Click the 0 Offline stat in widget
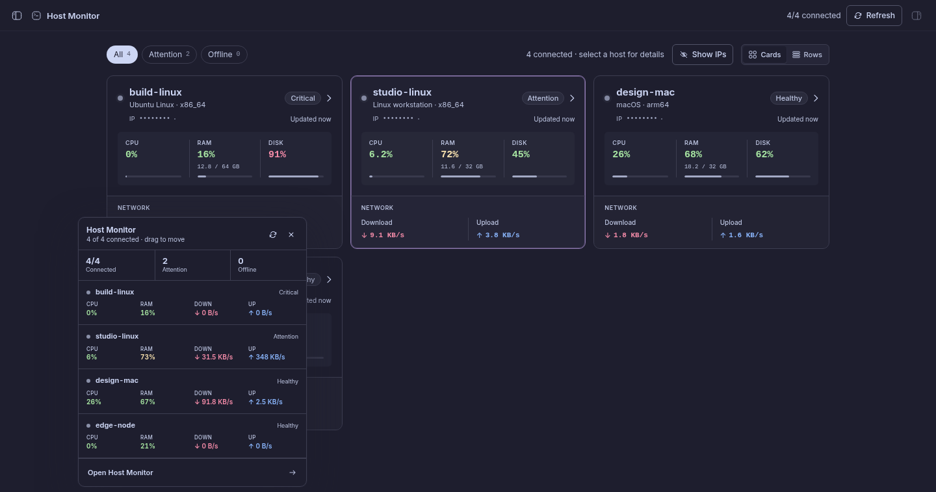This screenshot has height=492, width=936. click(x=268, y=265)
